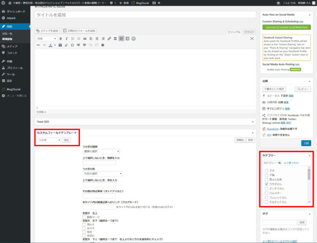Uncheck the ウサギさん category
Screen dimensions: 317x243
pos(266,184)
